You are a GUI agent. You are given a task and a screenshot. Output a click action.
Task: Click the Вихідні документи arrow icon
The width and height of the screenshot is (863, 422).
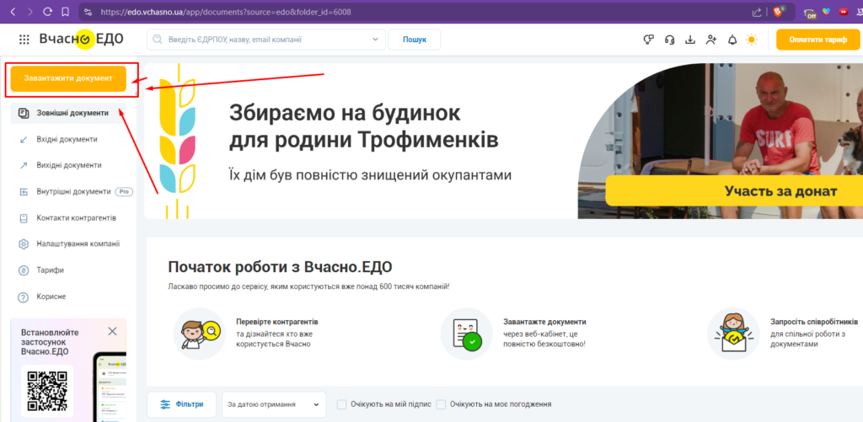tap(23, 165)
